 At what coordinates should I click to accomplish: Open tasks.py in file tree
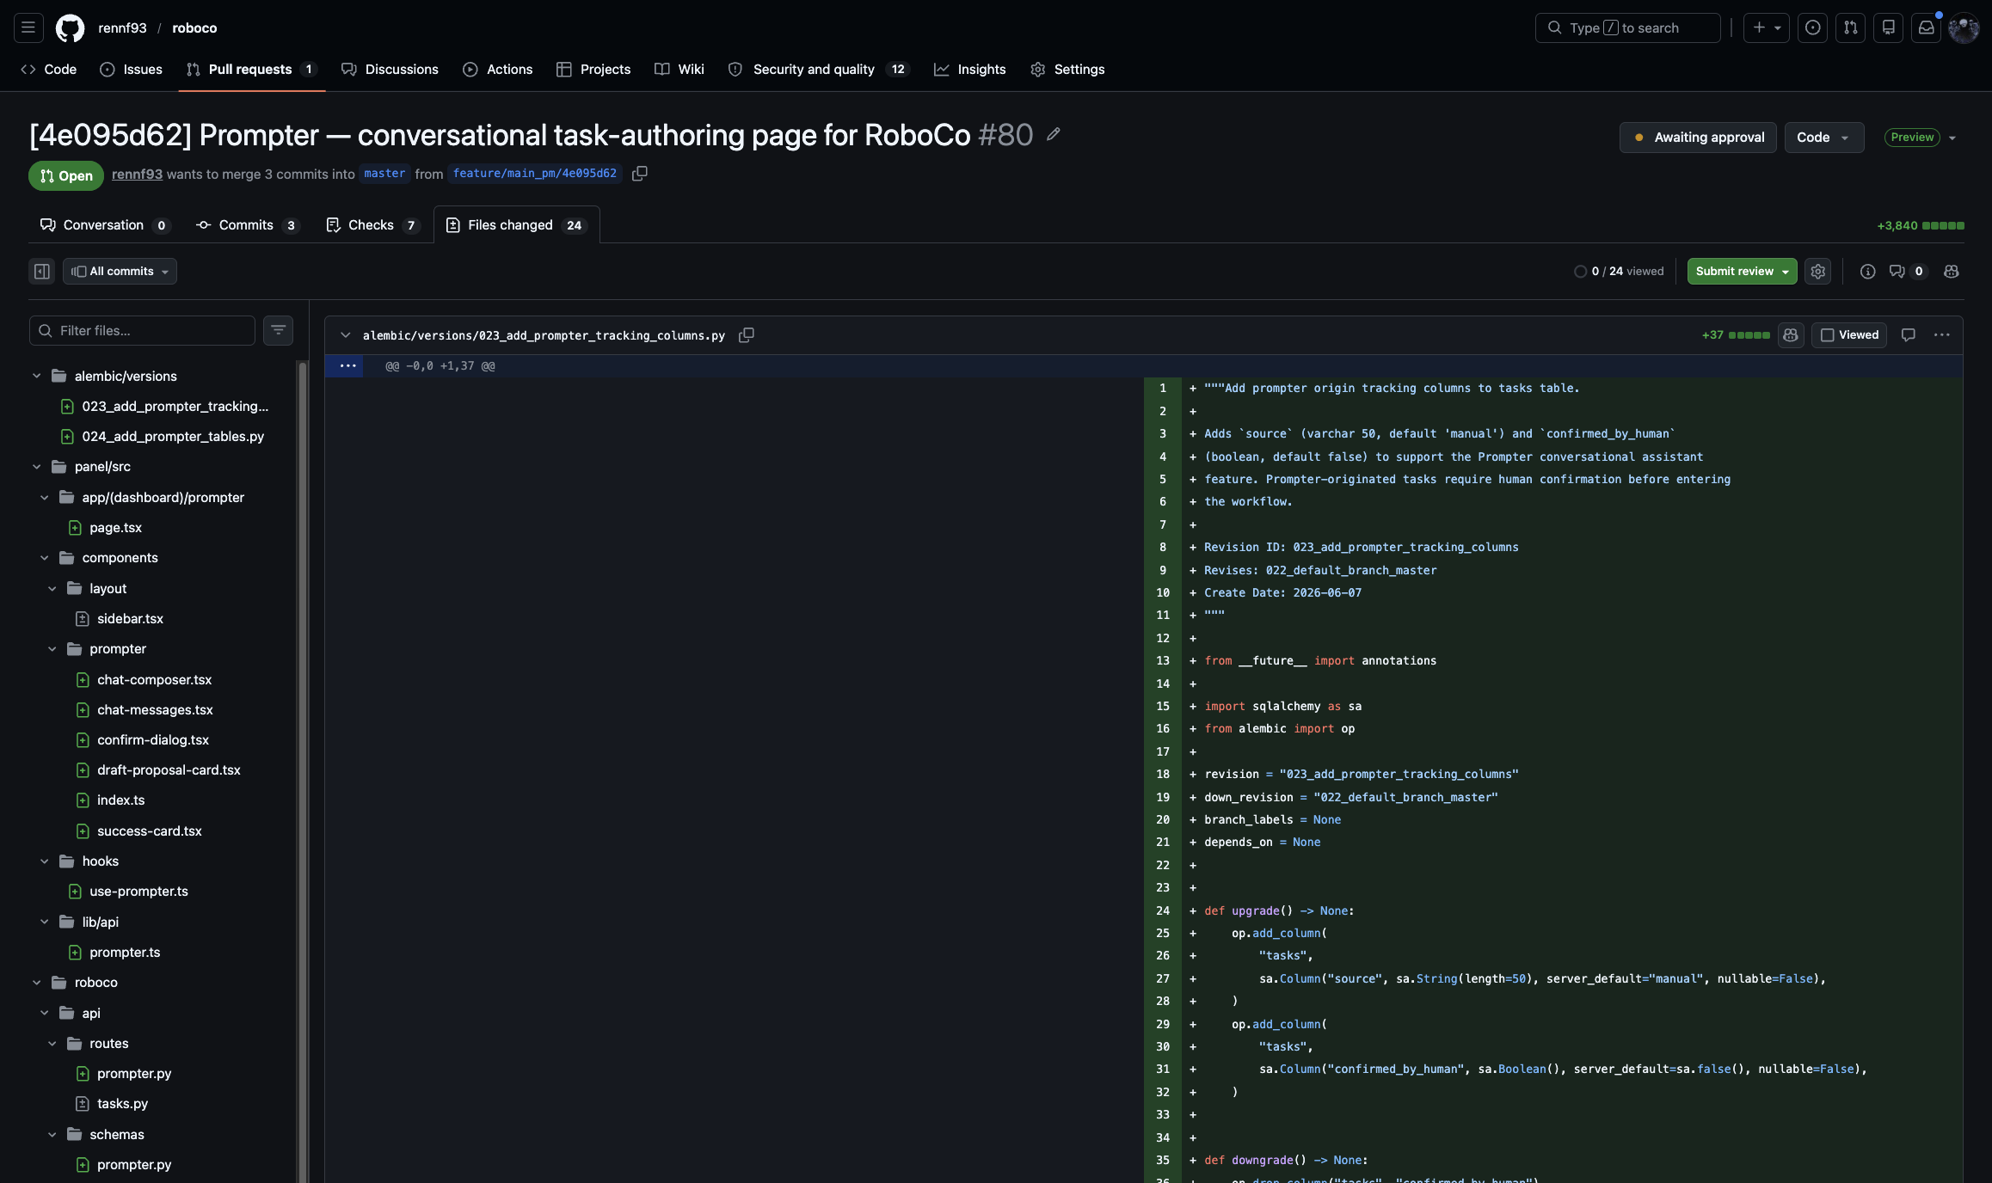click(x=122, y=1104)
